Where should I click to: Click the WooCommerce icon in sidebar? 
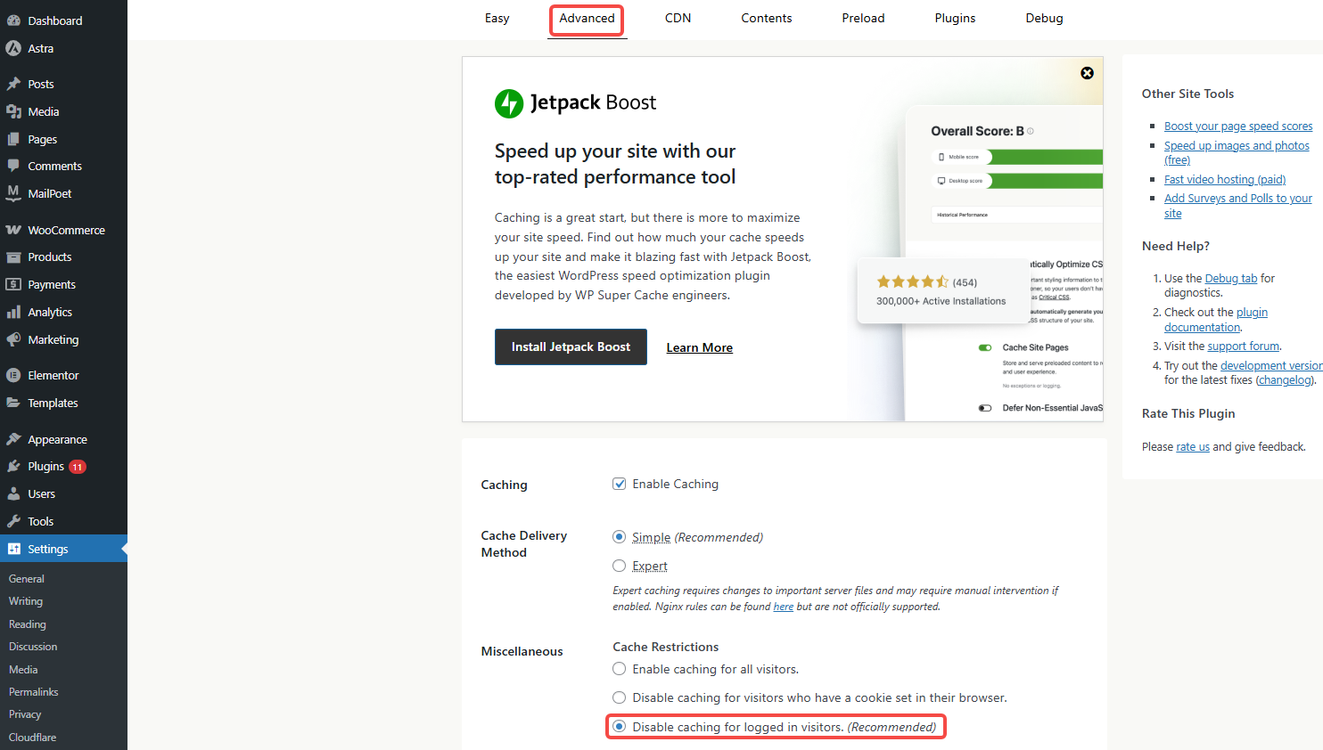13,230
